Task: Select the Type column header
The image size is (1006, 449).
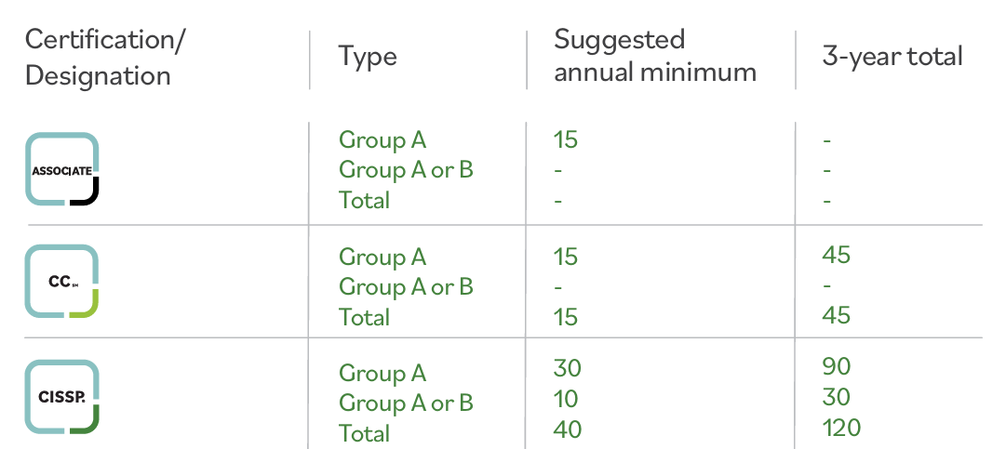Action: pyautogui.click(x=368, y=57)
